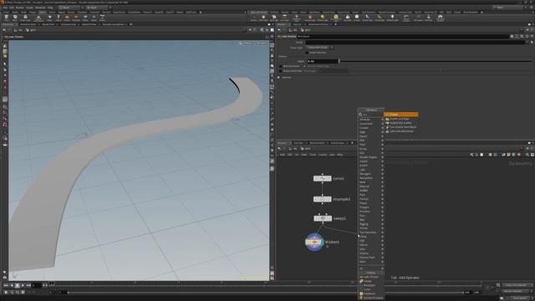Viewport: 535px width, 301px height.
Task: Open the Persp viewport dropdown
Action: pos(248,43)
